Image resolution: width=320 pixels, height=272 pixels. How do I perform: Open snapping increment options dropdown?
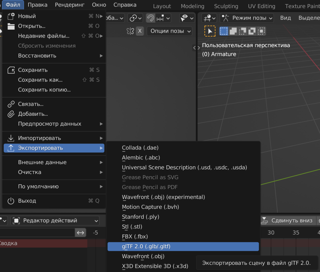click(163, 18)
